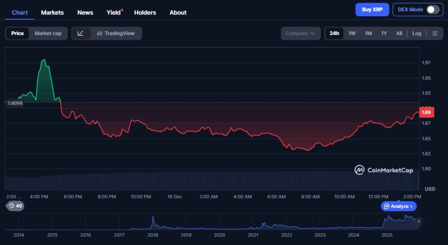Select the 1Y time range
Image resolution: width=448 pixels, height=245 pixels.
[x=384, y=33]
